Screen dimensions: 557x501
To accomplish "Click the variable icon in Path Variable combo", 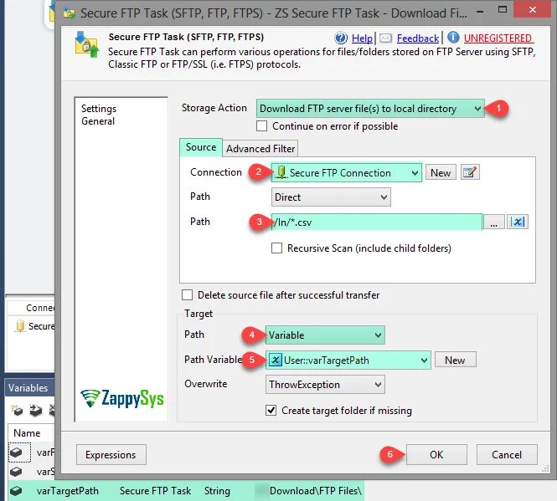I will click(275, 360).
